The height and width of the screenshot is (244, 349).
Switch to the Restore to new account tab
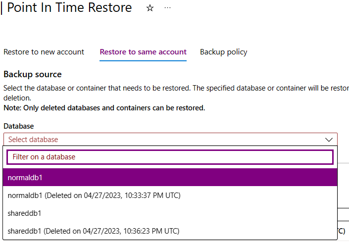(44, 52)
